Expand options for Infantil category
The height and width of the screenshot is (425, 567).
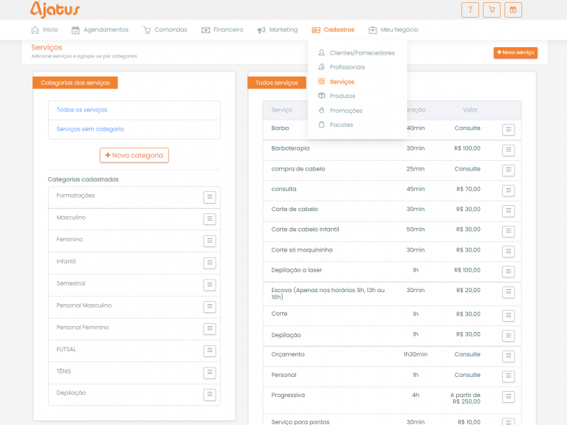pos(210,263)
